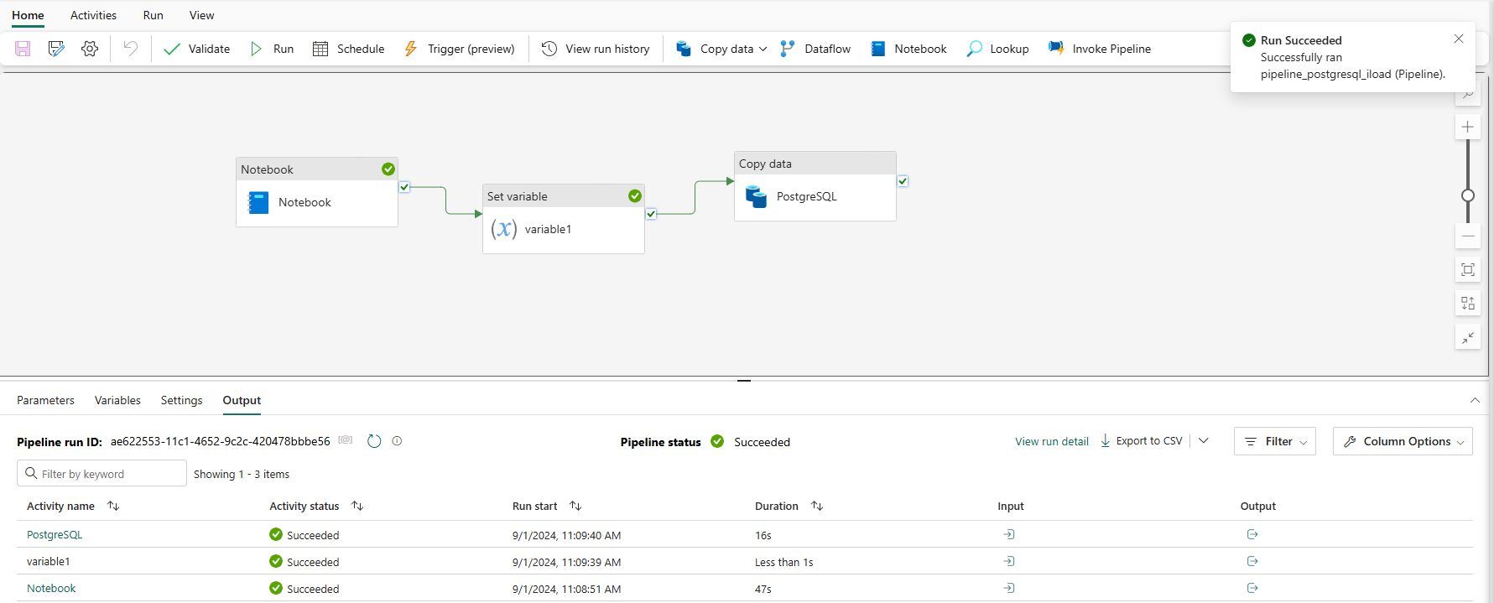Open the Filter dropdown
1494x603 pixels.
[x=1274, y=441]
